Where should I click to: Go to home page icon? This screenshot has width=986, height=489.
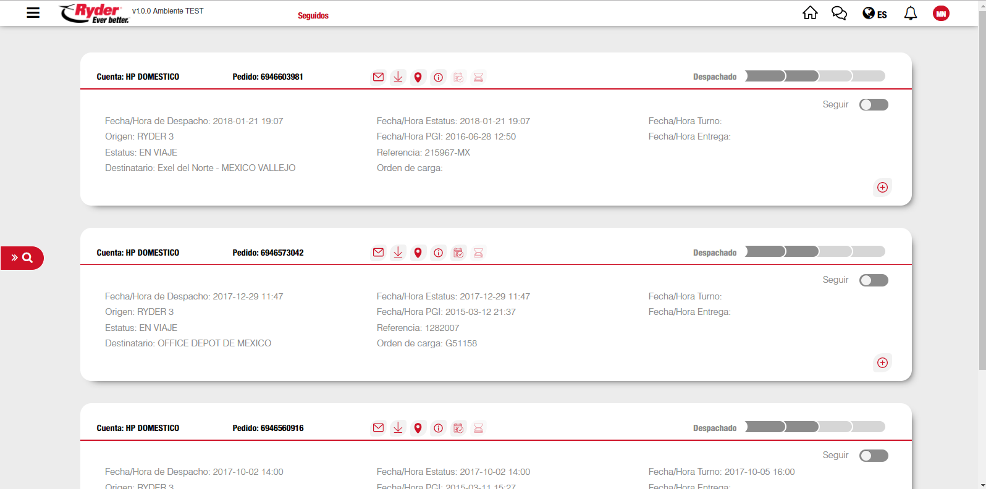click(810, 13)
